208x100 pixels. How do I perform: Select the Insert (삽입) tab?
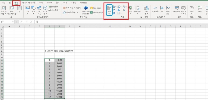coord(16,3)
